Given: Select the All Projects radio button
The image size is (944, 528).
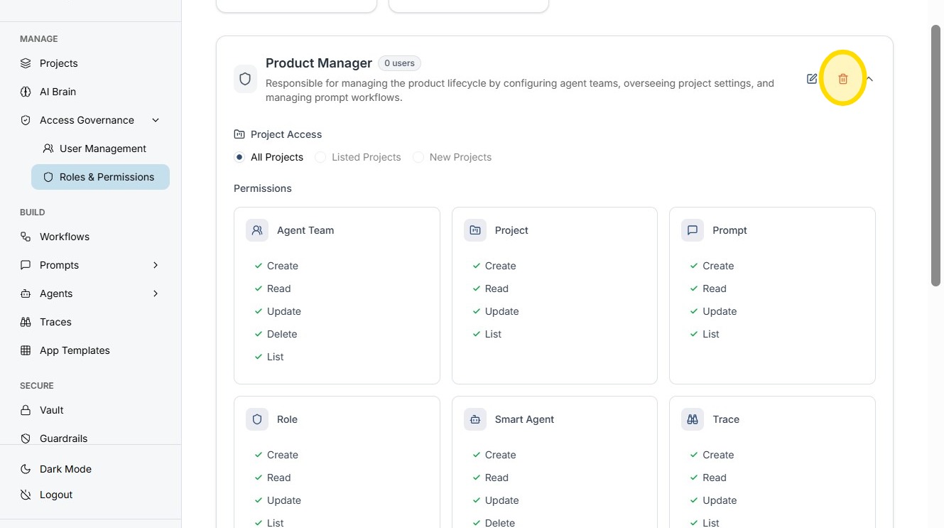Looking at the screenshot, I should click(x=239, y=157).
